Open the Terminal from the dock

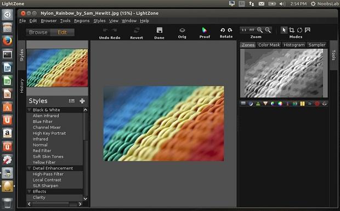7,54
